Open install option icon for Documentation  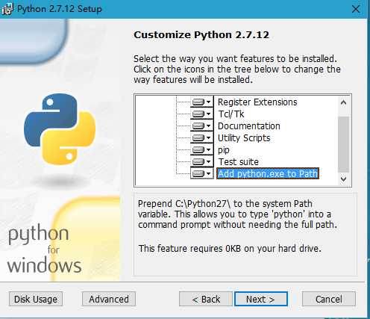coord(202,126)
